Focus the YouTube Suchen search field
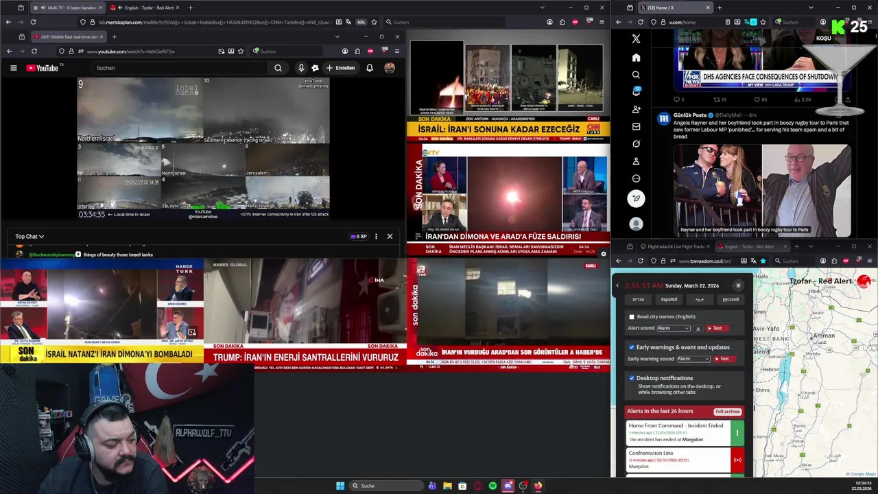 click(180, 68)
